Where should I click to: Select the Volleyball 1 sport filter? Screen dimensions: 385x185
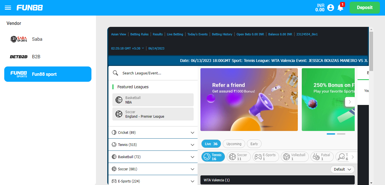pos(295,157)
